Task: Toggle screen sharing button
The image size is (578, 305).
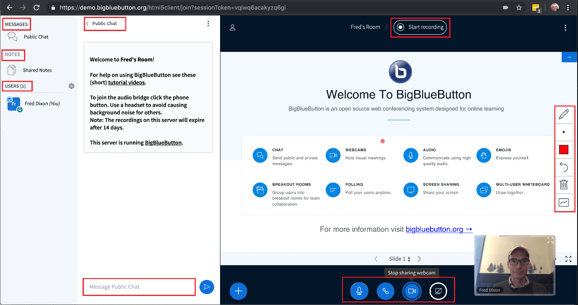Action: click(438, 291)
